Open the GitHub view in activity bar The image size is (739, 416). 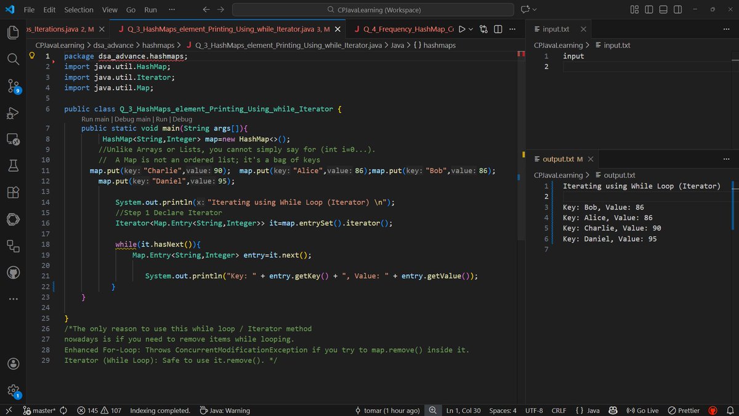(x=13, y=272)
